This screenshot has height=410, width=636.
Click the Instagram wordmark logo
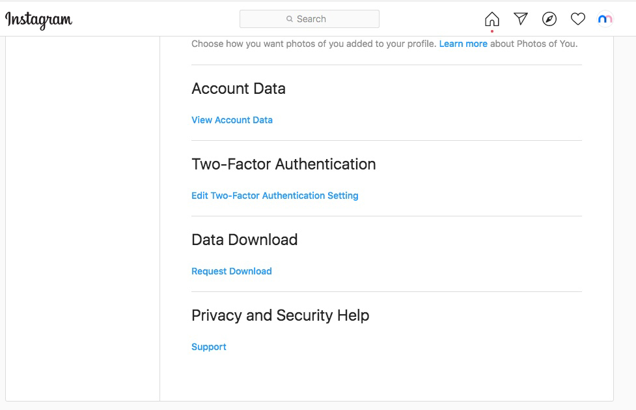[38, 20]
